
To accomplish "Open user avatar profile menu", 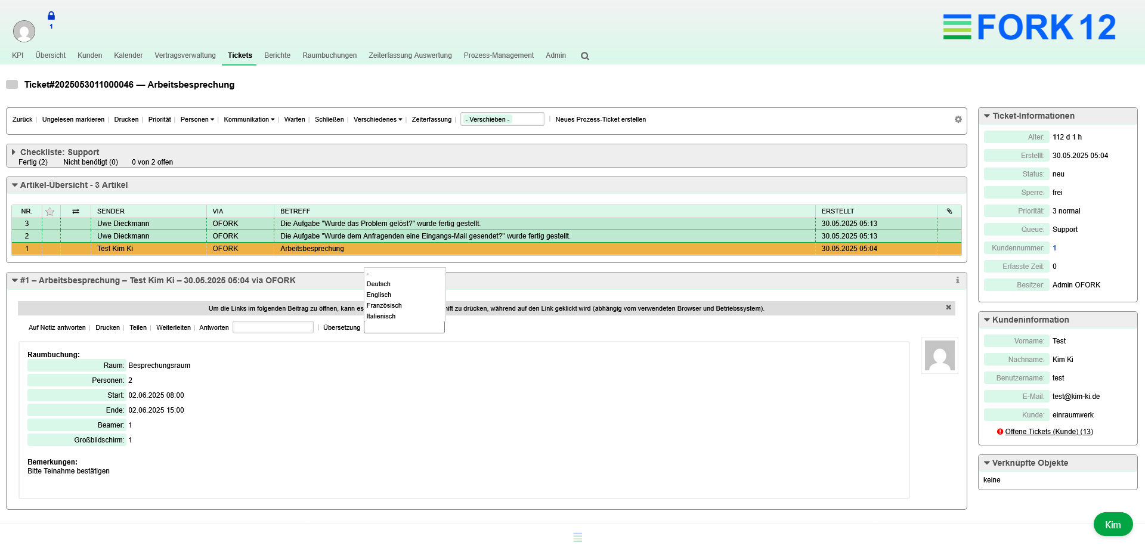I will pos(24,31).
